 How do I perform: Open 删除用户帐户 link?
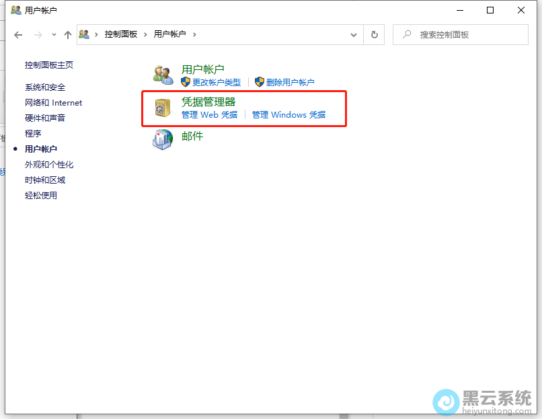click(x=290, y=82)
